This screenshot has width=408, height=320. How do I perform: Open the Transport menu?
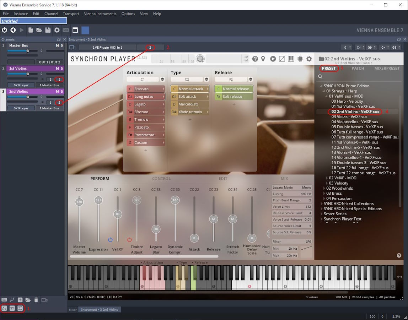(x=71, y=14)
